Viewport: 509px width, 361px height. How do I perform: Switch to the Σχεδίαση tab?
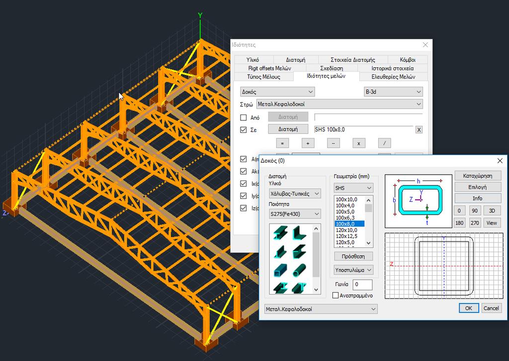(332, 68)
